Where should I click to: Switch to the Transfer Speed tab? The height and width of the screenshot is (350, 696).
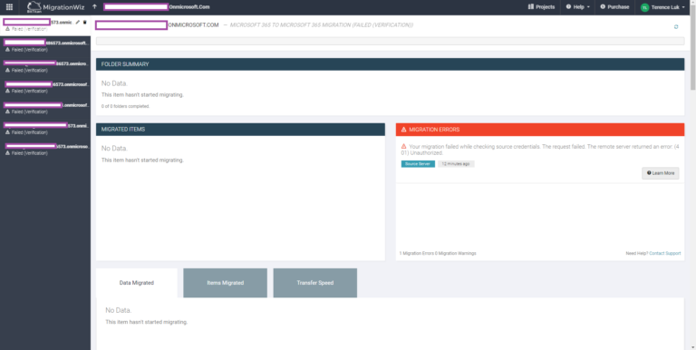pos(315,283)
